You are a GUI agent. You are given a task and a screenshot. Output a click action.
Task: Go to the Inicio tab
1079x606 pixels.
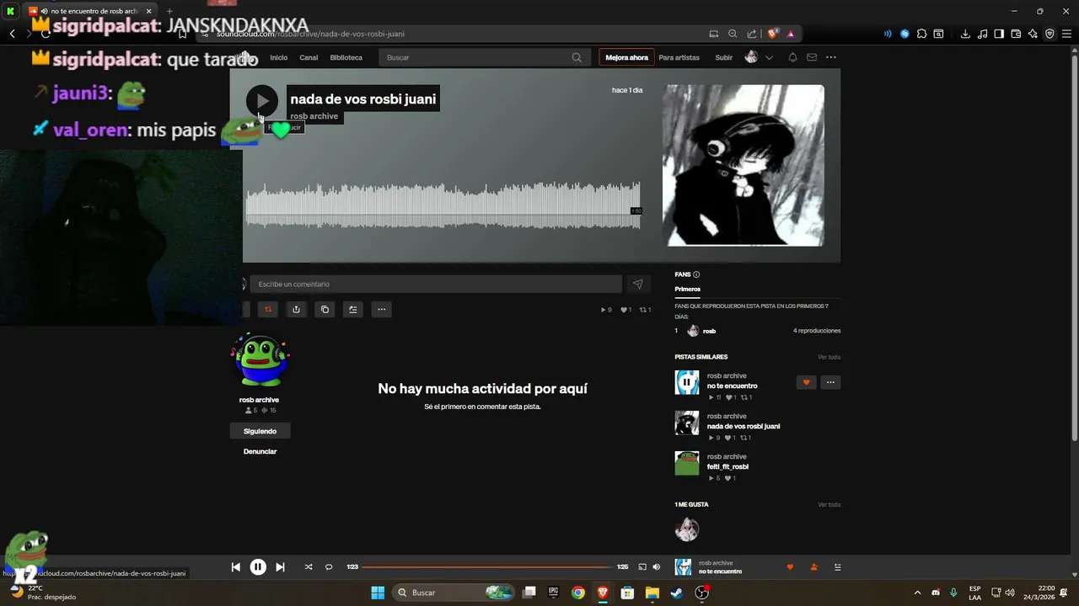coord(278,57)
